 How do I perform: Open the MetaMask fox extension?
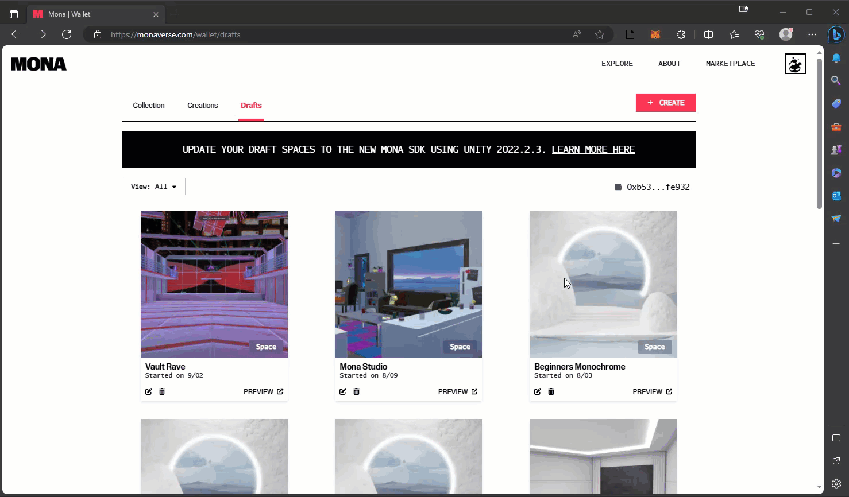click(x=655, y=34)
